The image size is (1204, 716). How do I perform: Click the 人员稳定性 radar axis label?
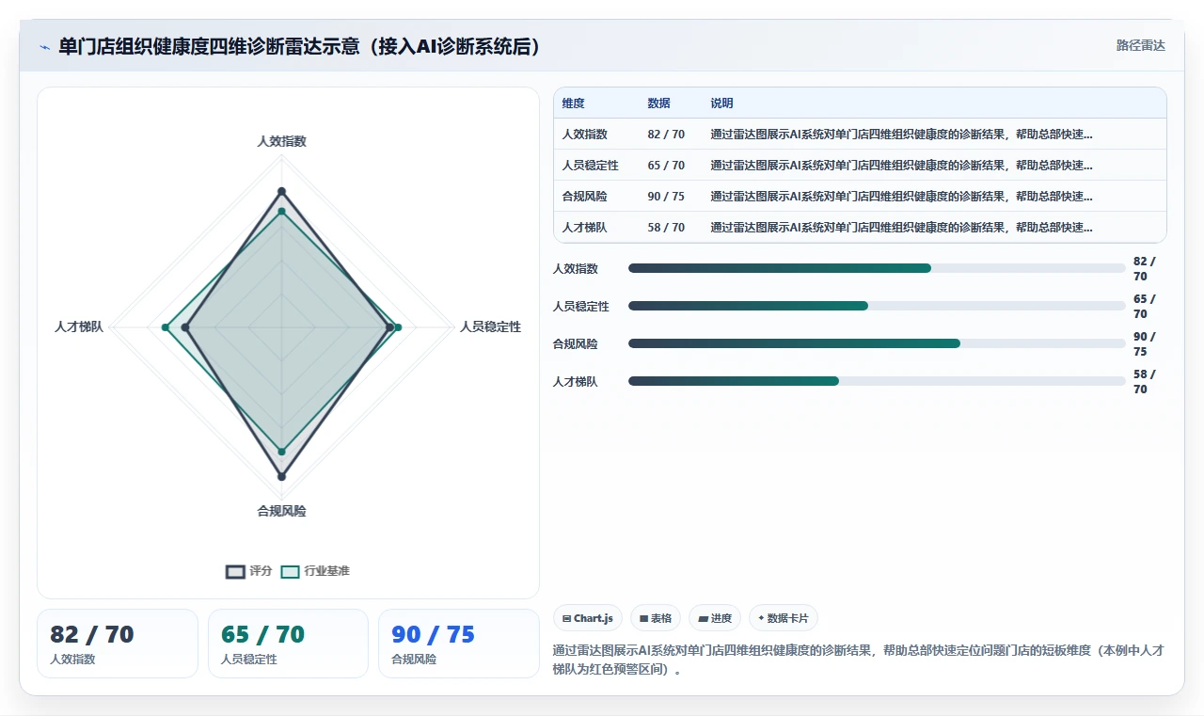pos(490,326)
